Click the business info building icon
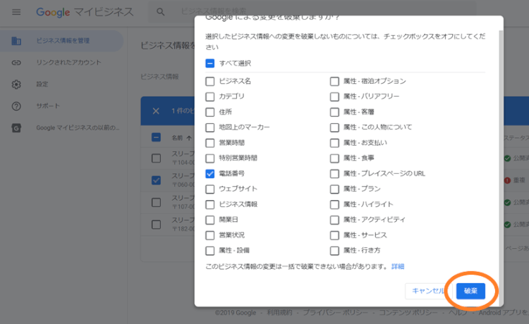 16,41
